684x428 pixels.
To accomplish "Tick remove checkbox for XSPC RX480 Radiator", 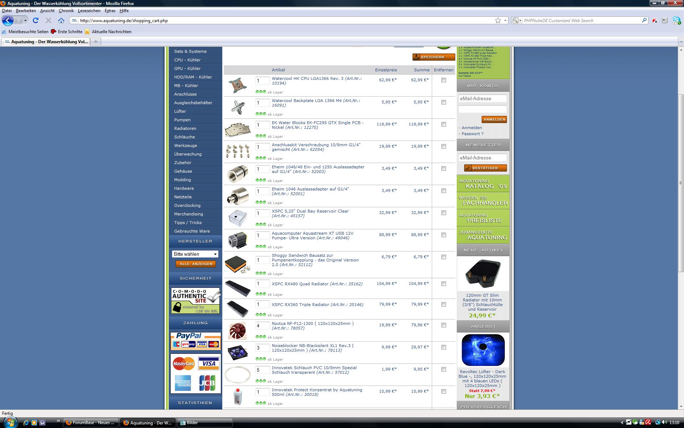I will pos(444,284).
